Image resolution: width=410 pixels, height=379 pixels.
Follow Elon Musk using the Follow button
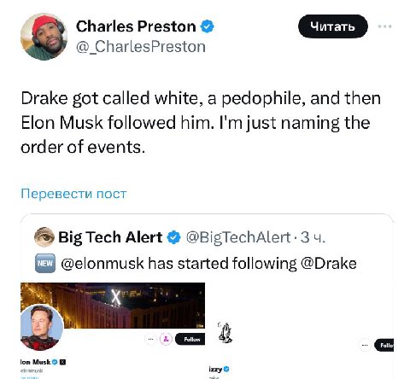[190, 339]
